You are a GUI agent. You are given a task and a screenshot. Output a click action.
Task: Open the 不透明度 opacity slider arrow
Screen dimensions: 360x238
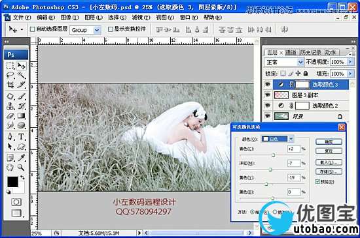(350, 62)
